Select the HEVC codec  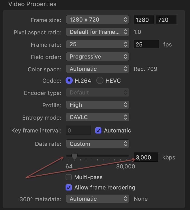[x=100, y=81]
